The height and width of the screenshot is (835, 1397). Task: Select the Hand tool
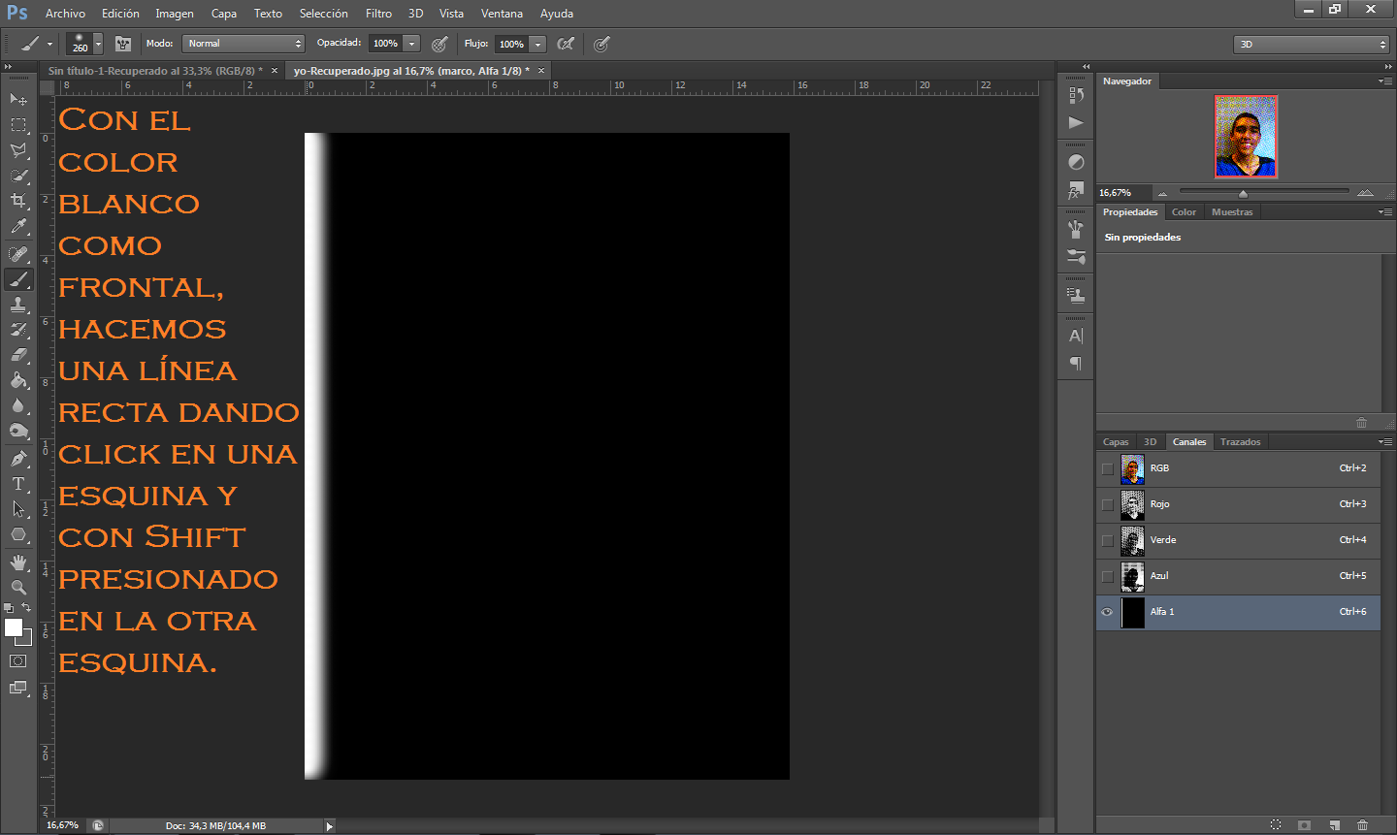tap(18, 562)
